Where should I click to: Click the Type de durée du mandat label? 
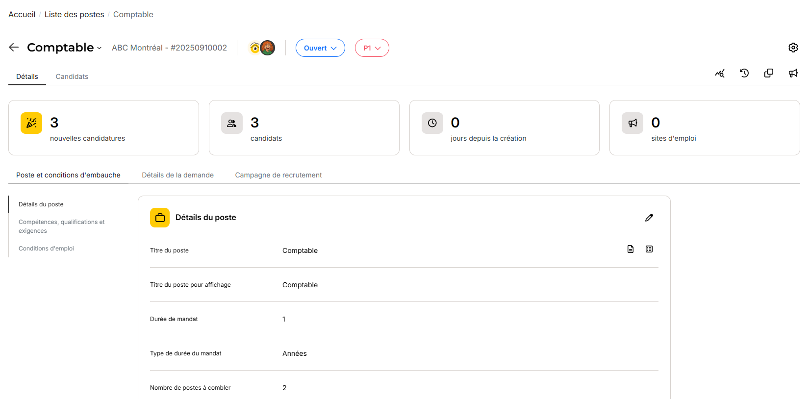(186, 353)
